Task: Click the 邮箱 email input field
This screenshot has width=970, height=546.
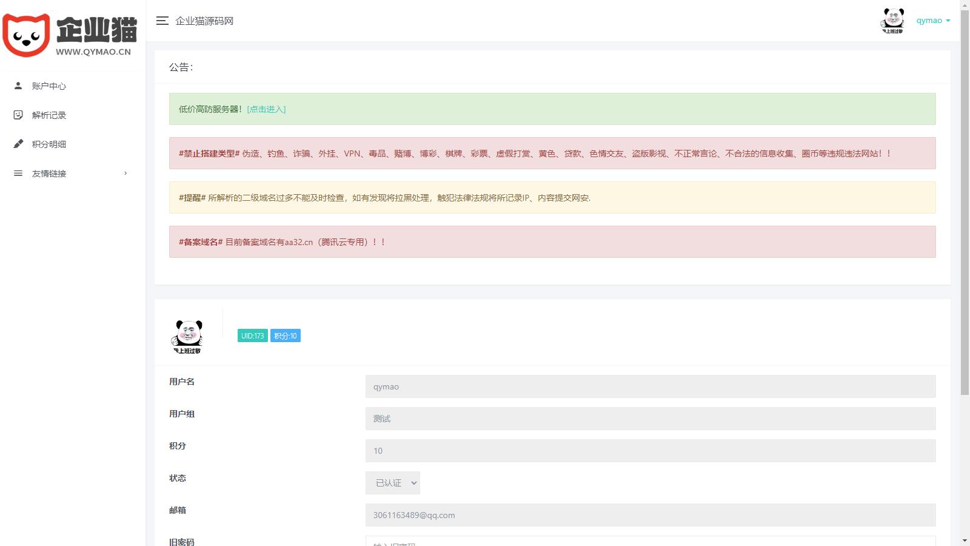Action: click(650, 515)
